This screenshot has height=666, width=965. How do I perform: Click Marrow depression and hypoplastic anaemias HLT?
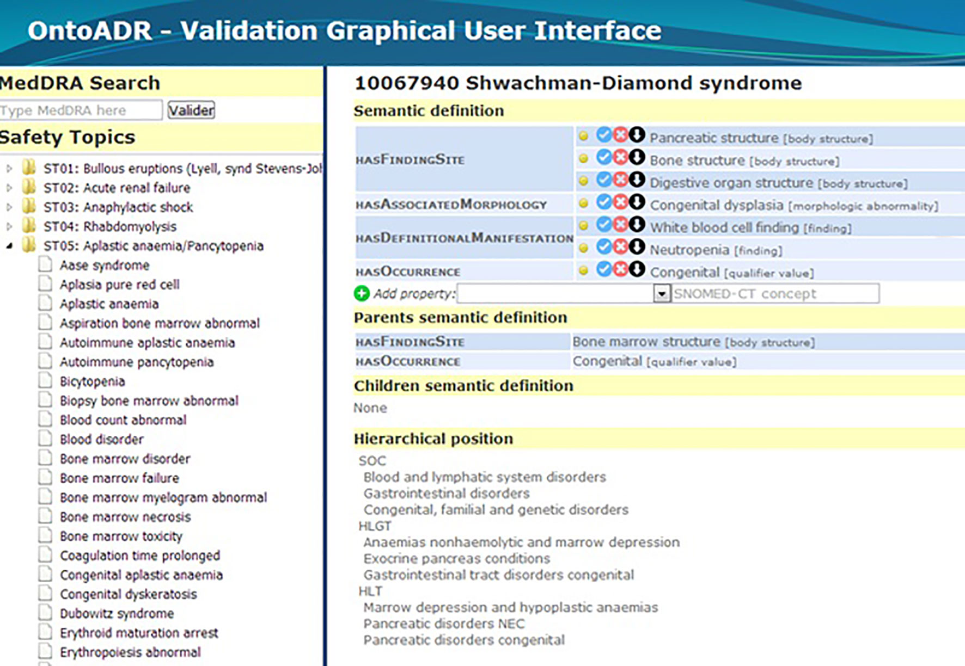point(511,607)
